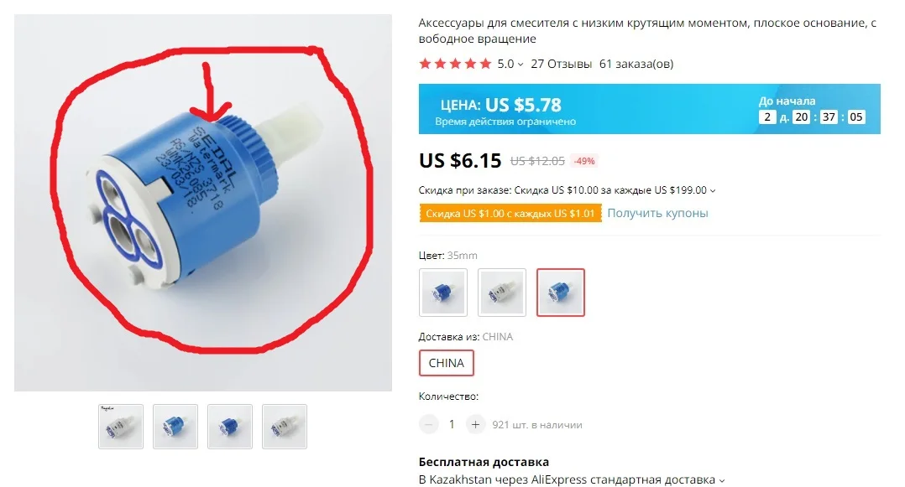This screenshot has height=487, width=905.
Task: Expand the order discount details chevron
Action: [713, 191]
